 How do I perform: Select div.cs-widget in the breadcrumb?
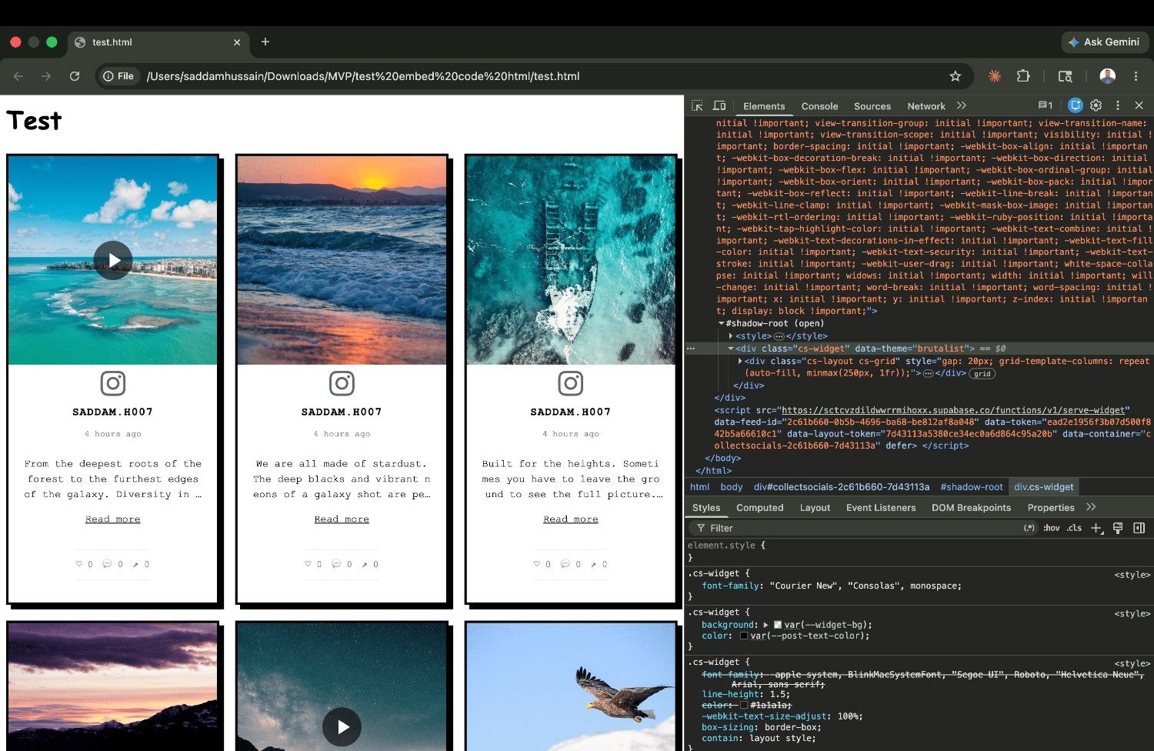click(1044, 487)
